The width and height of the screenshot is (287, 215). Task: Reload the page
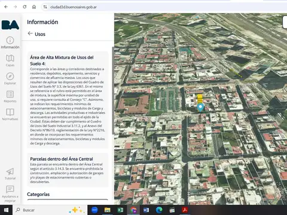(x=25, y=7)
